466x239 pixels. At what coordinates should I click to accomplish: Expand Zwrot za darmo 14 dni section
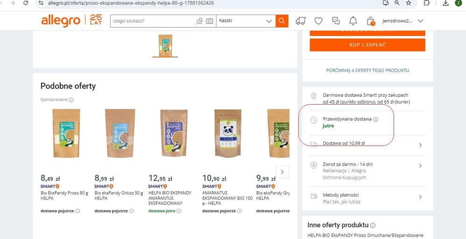(420, 166)
